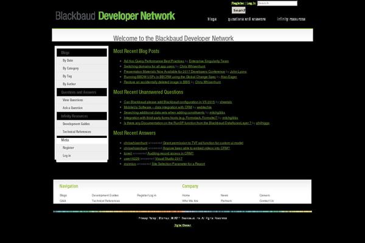
Task: Click the Search button
Action: pos(238,10)
